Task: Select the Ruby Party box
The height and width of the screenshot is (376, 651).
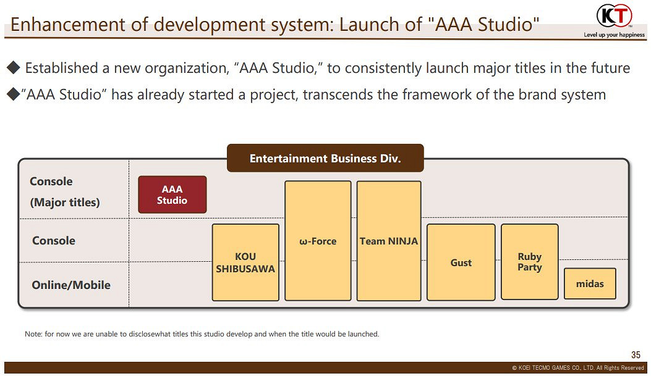Action: 530,262
